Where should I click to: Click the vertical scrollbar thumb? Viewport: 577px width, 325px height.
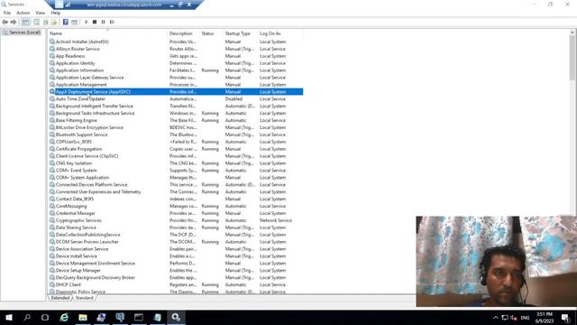point(572,58)
